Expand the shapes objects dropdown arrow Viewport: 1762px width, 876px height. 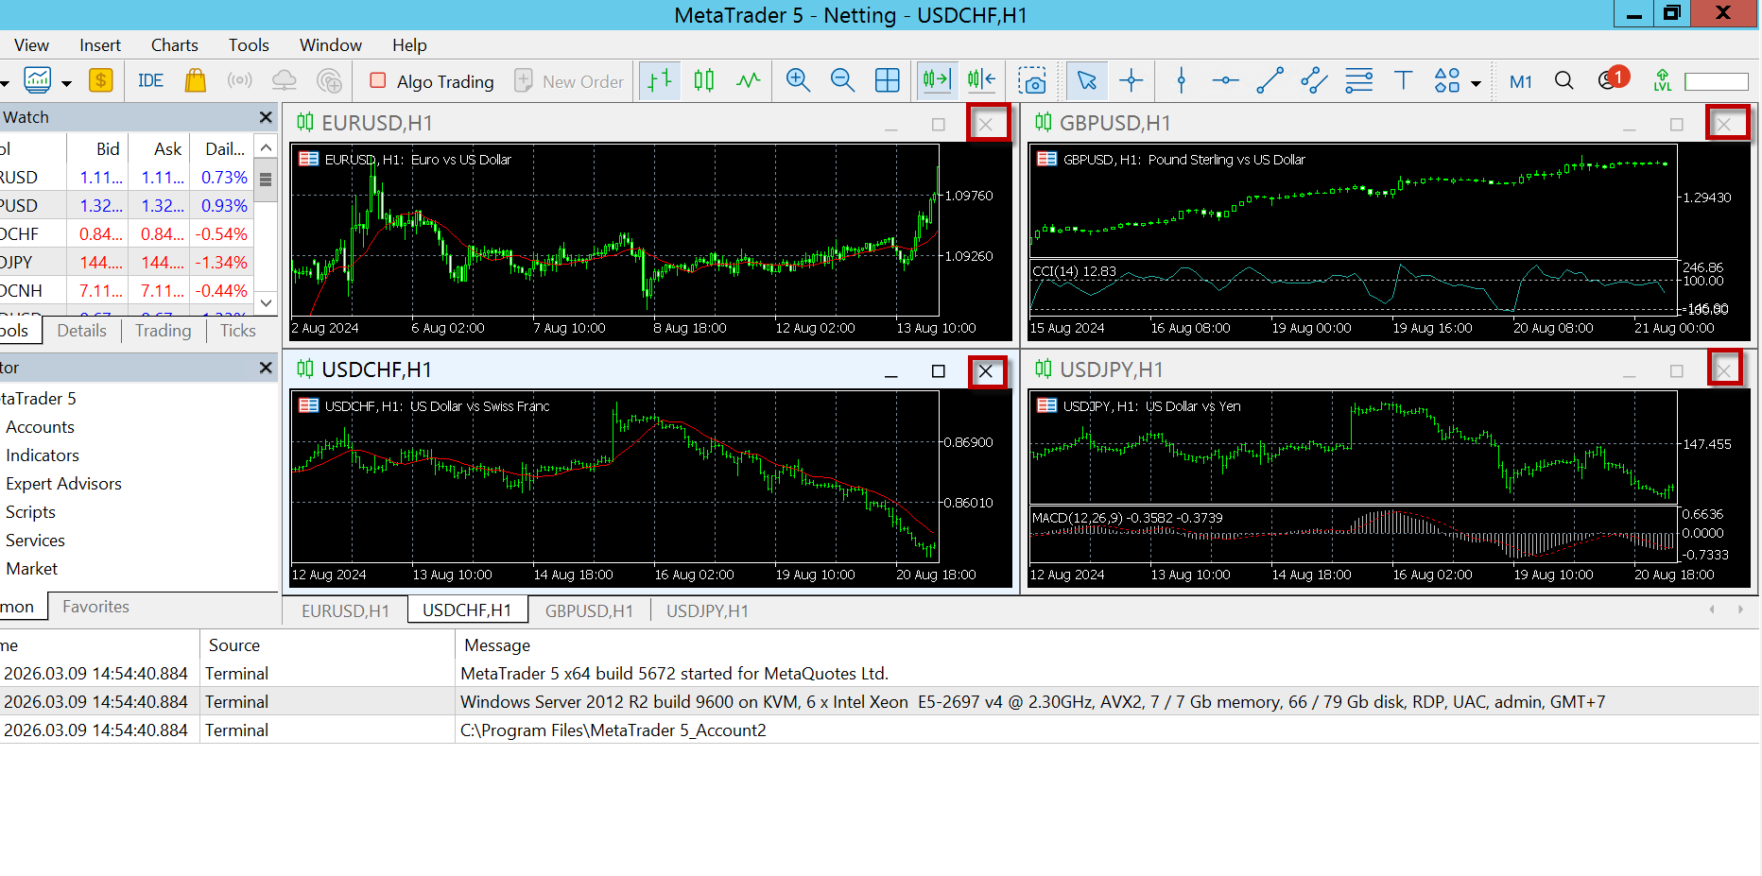[x=1476, y=83]
